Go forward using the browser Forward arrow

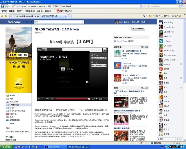click(6, 6)
